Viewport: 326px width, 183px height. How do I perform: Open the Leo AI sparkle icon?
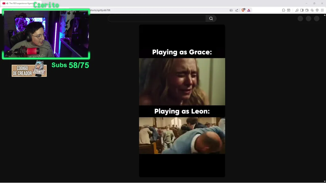pyautogui.click(x=312, y=10)
